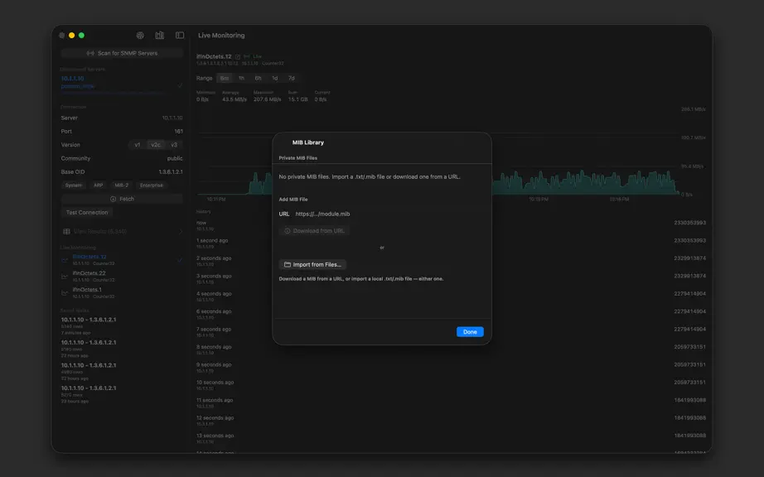
Task: Click the globe icon in the window toolbar
Action: [x=140, y=35]
